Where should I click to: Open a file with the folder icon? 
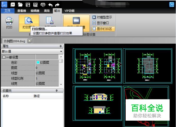tap(20, 5)
